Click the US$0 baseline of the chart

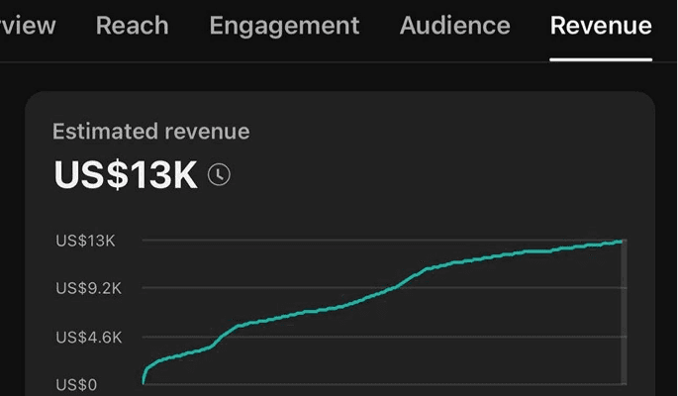384,384
